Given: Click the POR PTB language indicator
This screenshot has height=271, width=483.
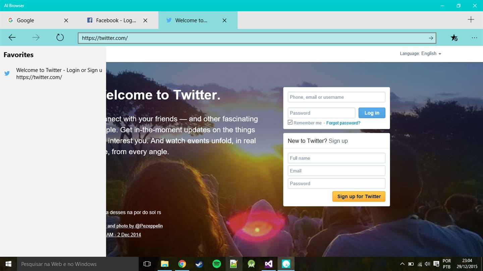Looking at the screenshot, I should point(447,264).
